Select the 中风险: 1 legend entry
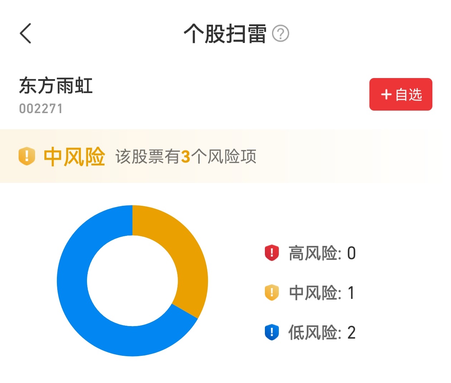451x383 pixels. 322,293
